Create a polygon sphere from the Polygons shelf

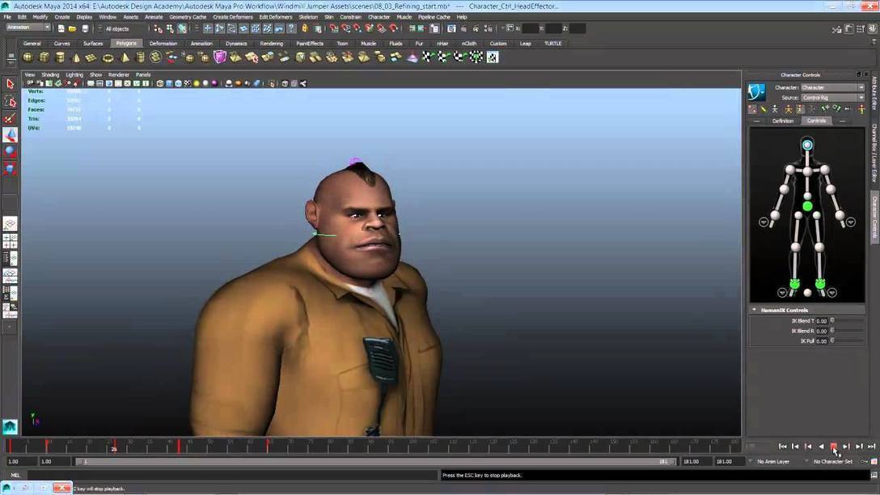pyautogui.click(x=27, y=57)
